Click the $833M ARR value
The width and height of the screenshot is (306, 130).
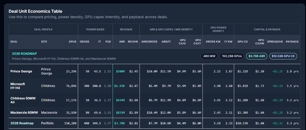click(x=120, y=113)
